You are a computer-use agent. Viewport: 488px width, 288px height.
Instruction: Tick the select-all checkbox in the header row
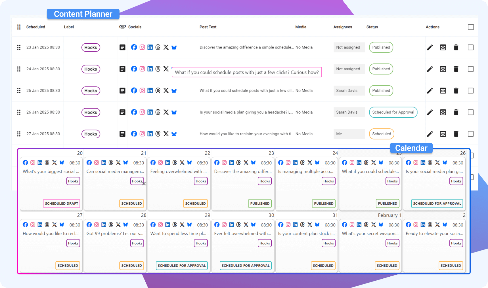tap(471, 27)
